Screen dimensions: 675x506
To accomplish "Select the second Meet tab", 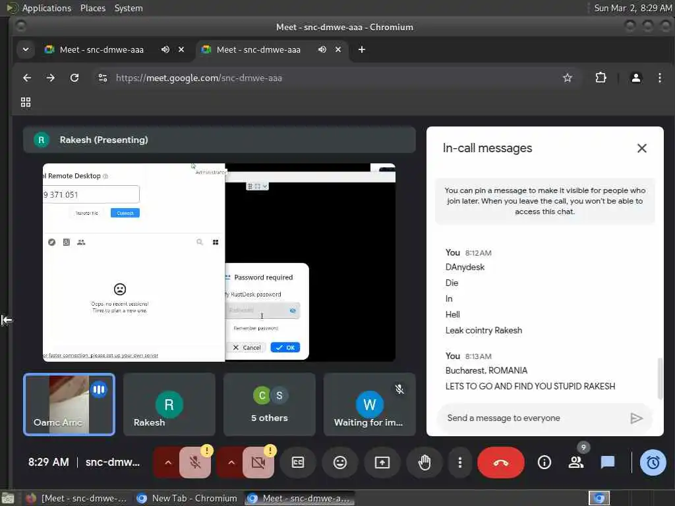I will [258, 49].
